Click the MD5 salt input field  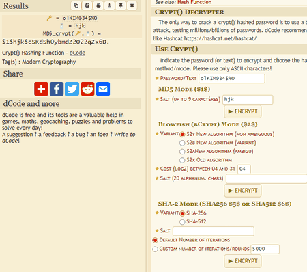pos(248,100)
